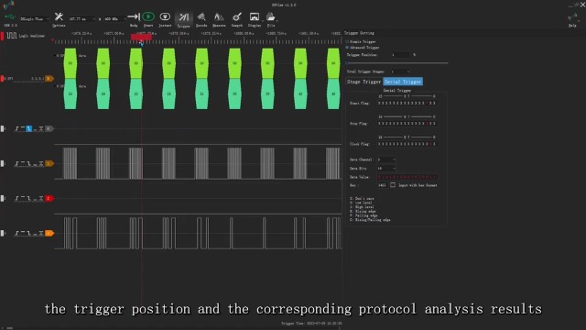Switch to the Serial Trigger tab

(x=403, y=82)
